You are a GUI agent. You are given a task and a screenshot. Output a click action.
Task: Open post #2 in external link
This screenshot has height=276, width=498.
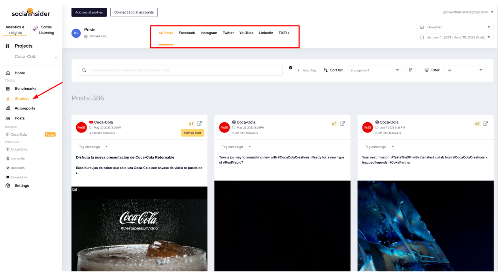click(x=343, y=123)
